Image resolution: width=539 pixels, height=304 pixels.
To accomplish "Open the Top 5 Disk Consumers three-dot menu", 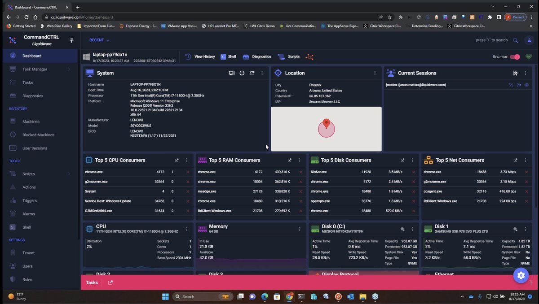I will pos(412,160).
